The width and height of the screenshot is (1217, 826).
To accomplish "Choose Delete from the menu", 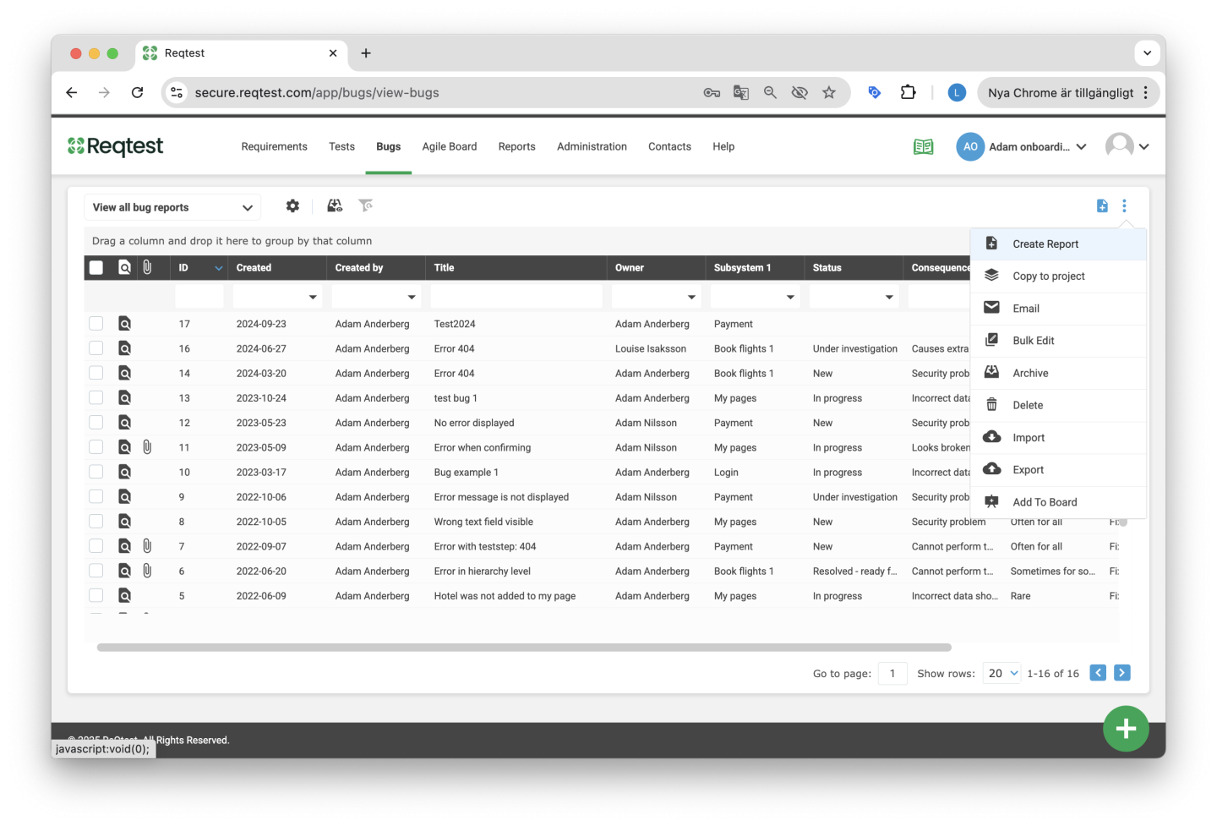I will [x=1058, y=405].
